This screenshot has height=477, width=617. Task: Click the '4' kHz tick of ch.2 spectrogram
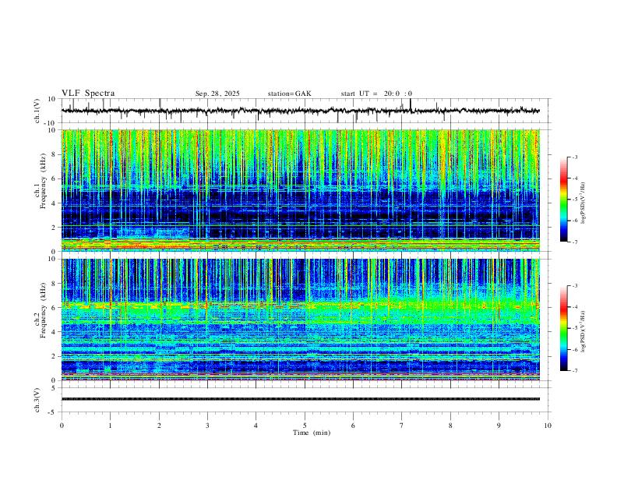54,332
